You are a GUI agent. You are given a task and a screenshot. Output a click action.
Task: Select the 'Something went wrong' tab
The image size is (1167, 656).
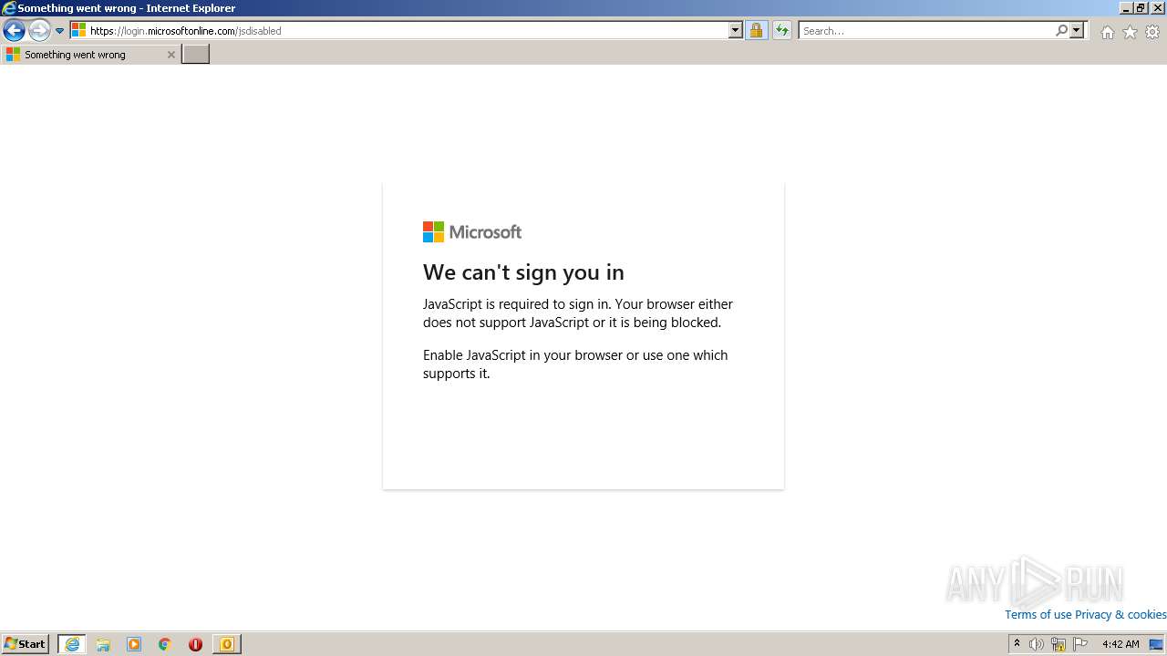click(90, 55)
